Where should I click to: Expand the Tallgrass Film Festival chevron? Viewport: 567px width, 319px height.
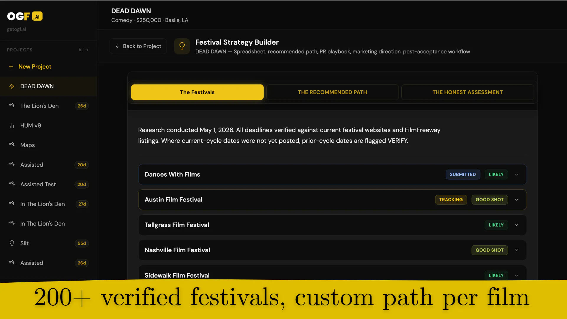click(x=517, y=225)
